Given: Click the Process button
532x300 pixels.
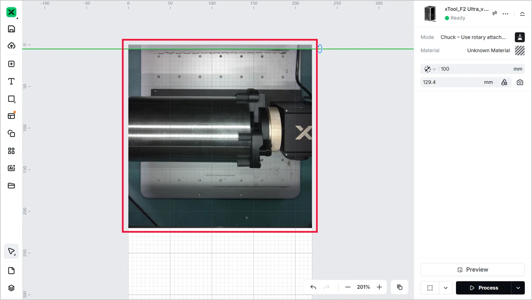Looking at the screenshot, I should point(483,288).
